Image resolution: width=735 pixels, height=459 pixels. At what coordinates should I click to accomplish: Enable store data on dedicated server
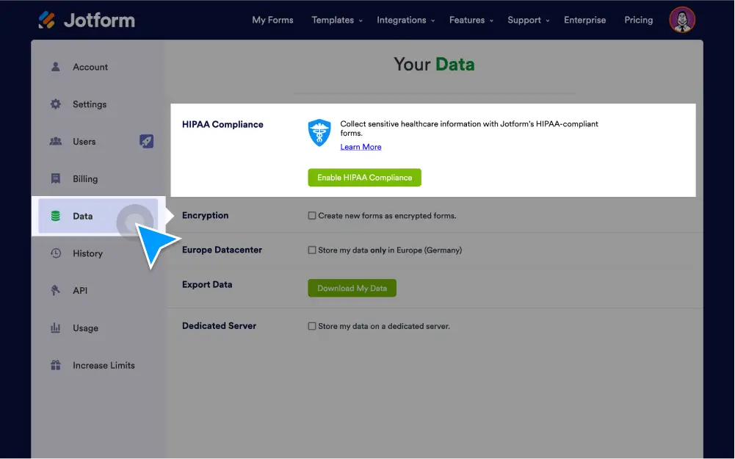[312, 326]
